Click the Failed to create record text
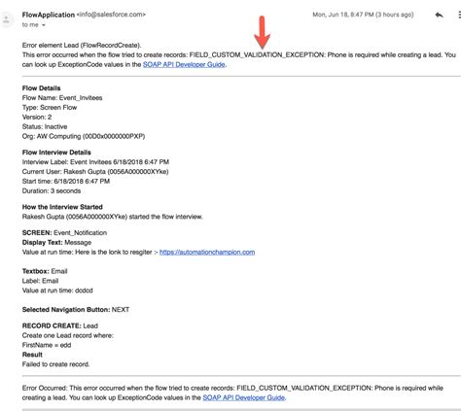This screenshot has width=461, height=411. [55, 364]
